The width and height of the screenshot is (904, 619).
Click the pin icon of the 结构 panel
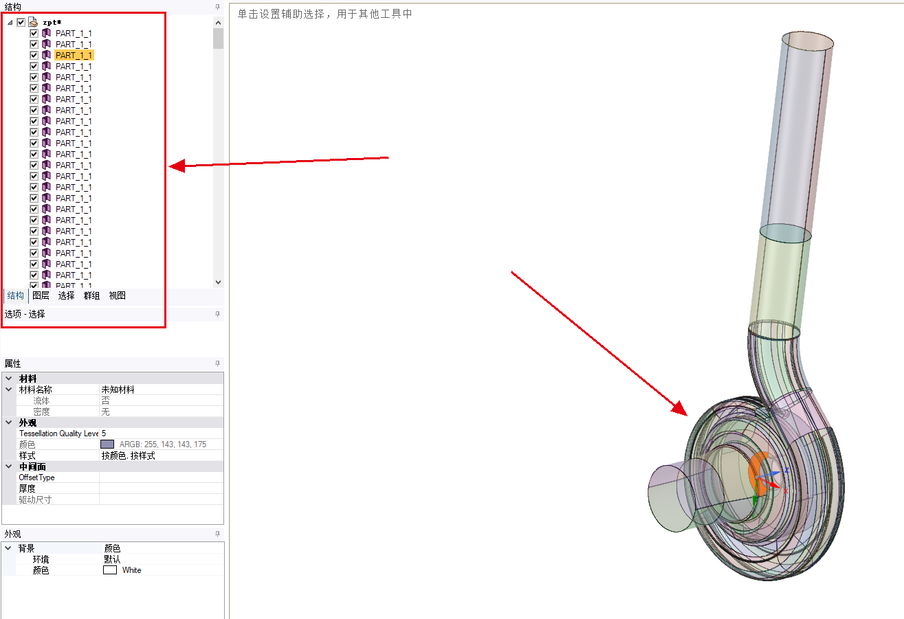(218, 7)
